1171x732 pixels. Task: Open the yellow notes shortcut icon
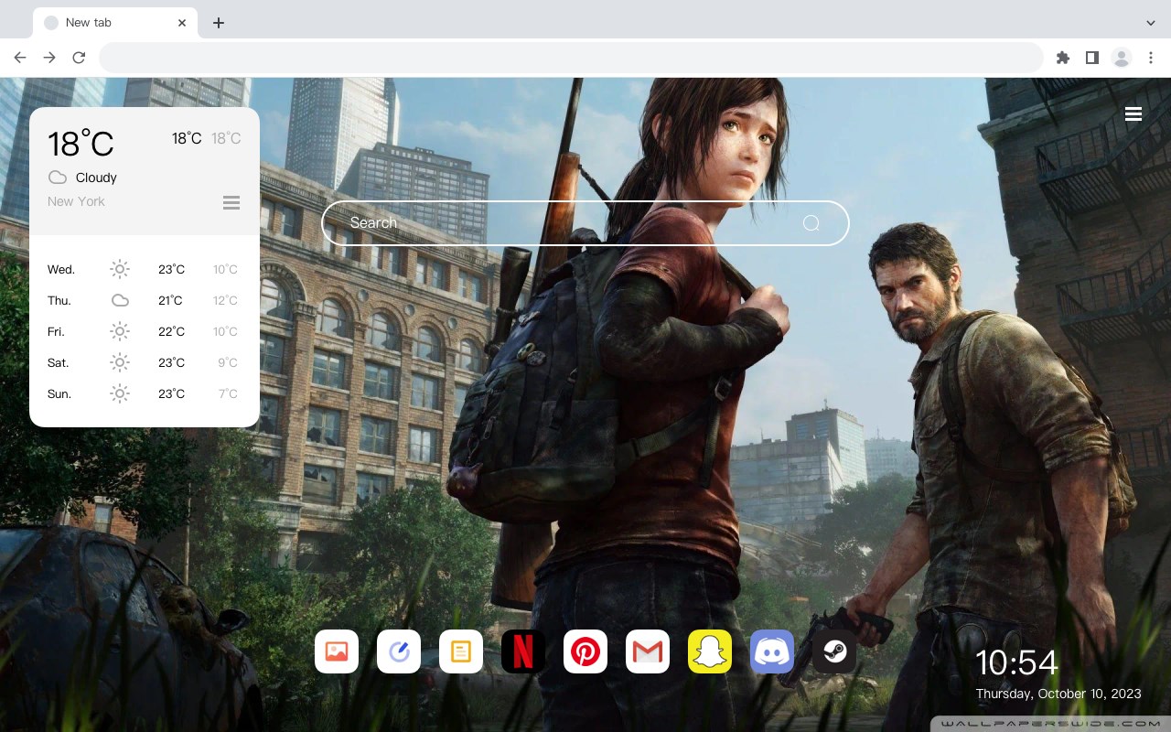(x=461, y=651)
